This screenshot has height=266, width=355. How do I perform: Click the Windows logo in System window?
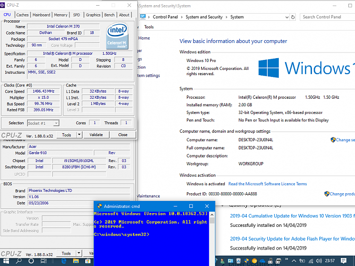click(269, 68)
